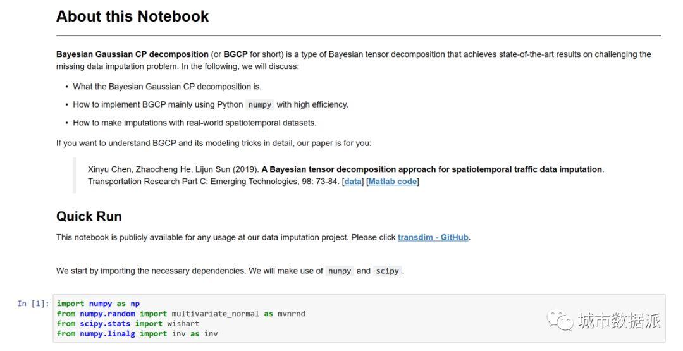The image size is (683, 351).
Task: Click the About this Notebook heading
Action: 132,16
